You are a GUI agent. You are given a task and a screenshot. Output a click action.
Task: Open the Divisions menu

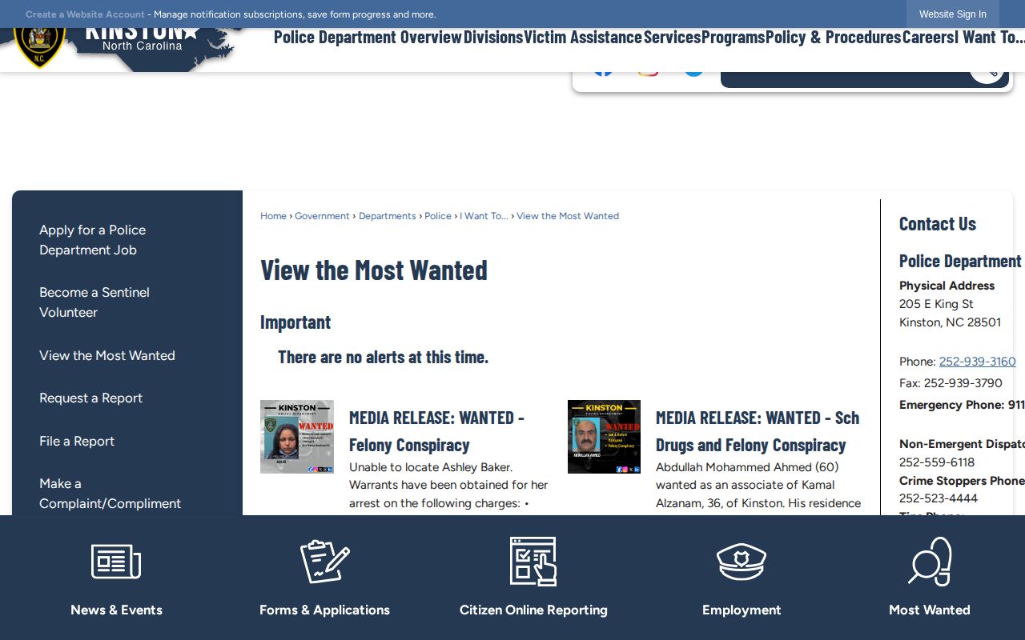pyautogui.click(x=493, y=37)
